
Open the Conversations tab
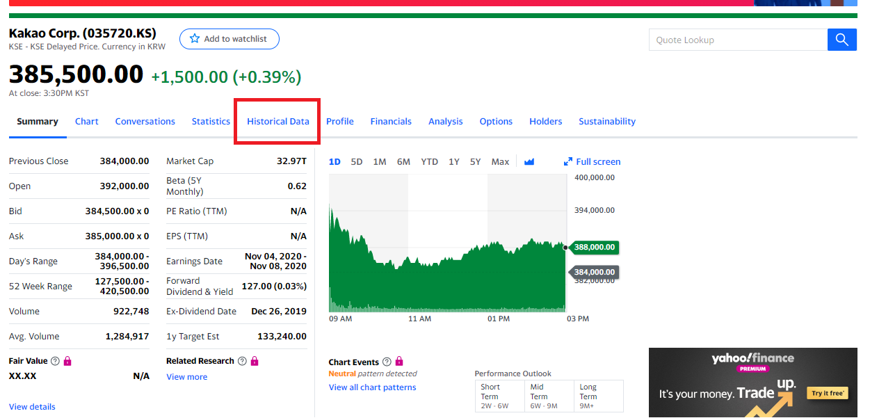click(145, 121)
